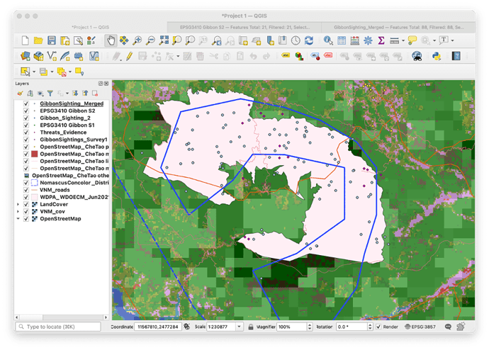Click Remove Layer icon in Layers panel
The height and width of the screenshot is (350, 489).
tap(95, 94)
